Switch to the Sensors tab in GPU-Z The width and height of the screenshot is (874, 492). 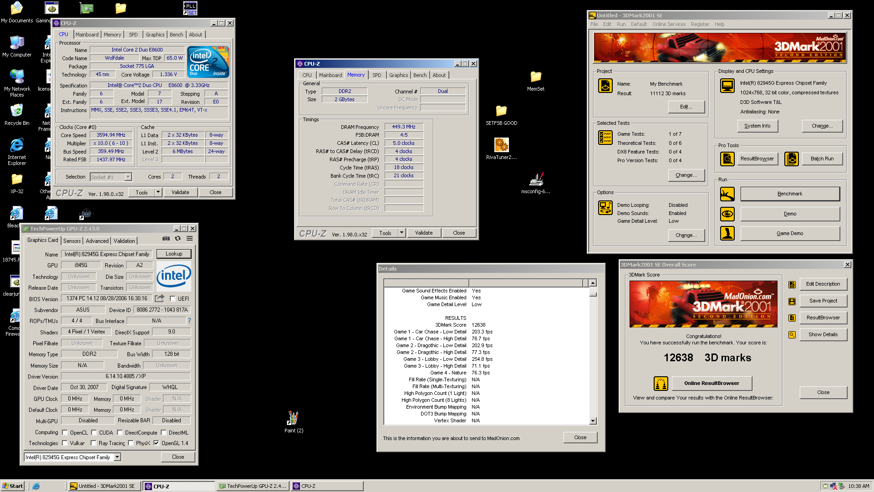tap(72, 241)
